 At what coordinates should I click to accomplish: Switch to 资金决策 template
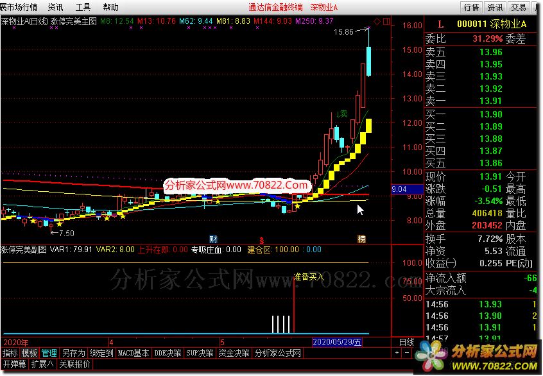234,353
